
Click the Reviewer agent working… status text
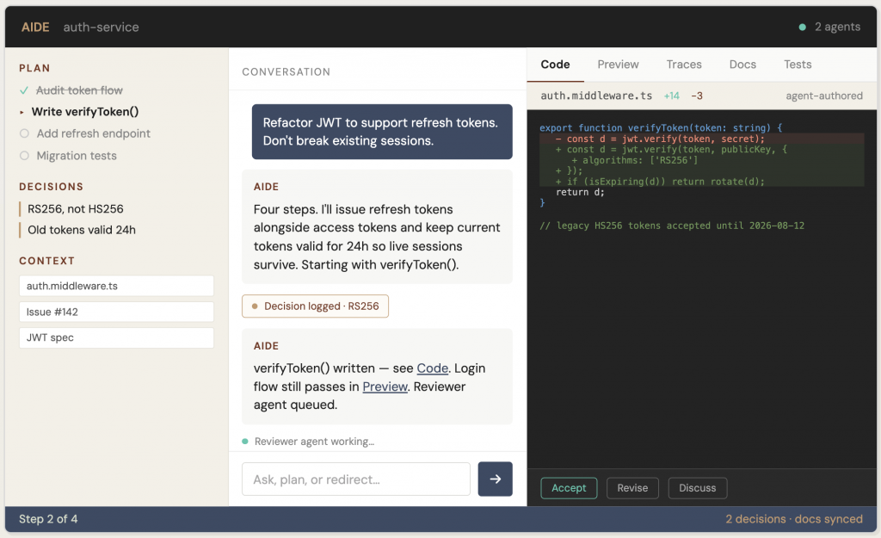point(314,442)
